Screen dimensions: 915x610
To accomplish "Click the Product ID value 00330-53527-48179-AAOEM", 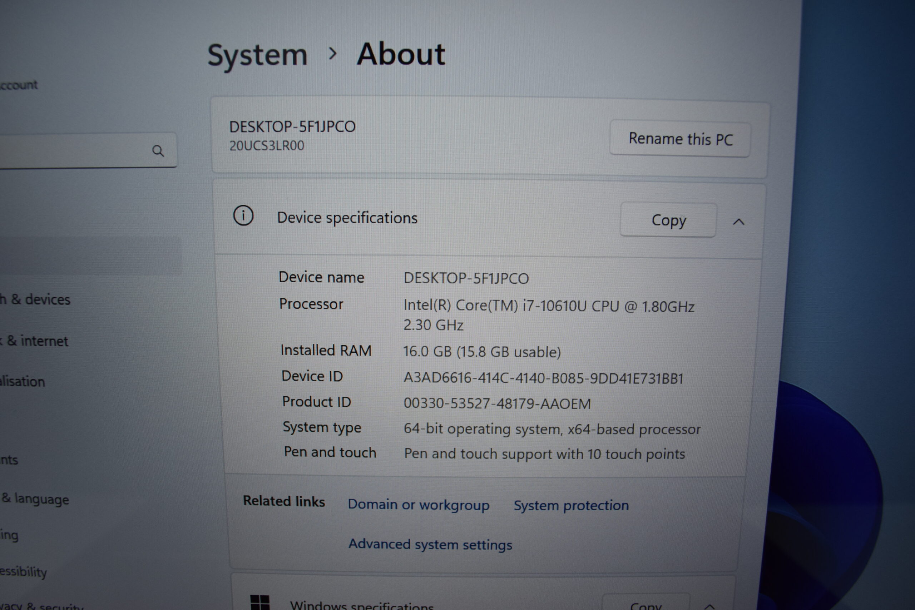I will 497,403.
